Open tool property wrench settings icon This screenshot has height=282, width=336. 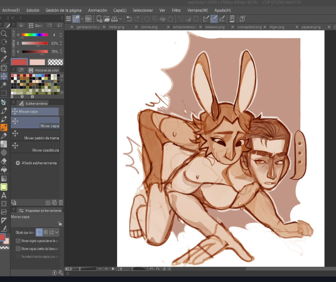[61, 273]
